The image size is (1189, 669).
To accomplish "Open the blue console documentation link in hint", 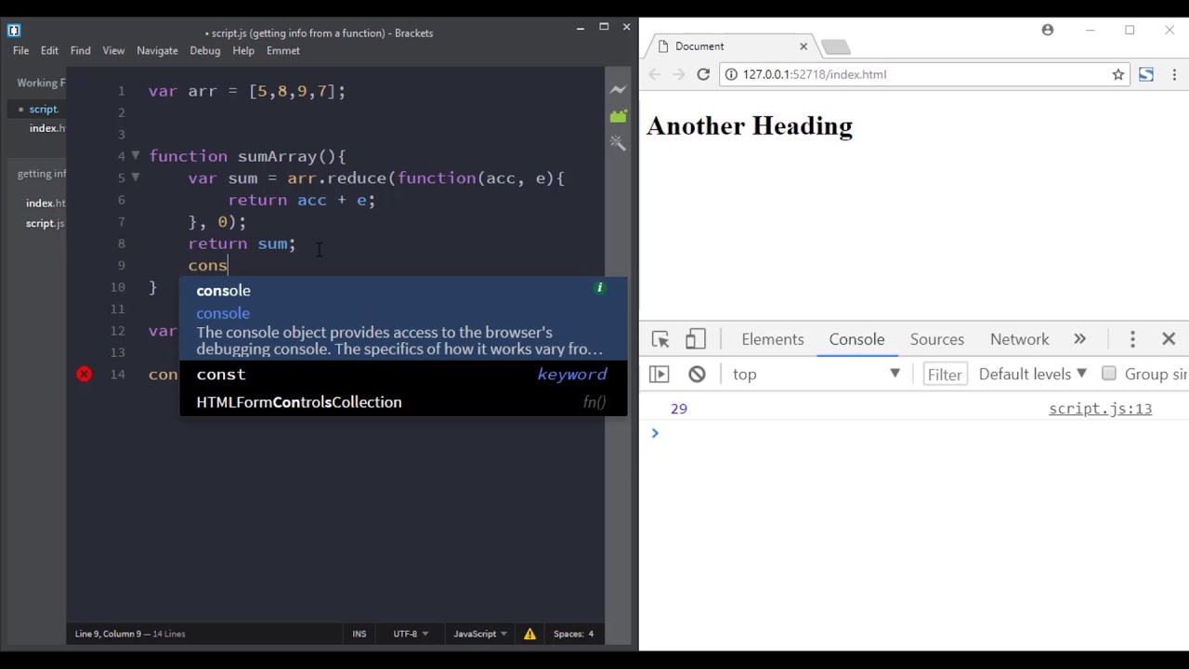I will (x=223, y=313).
